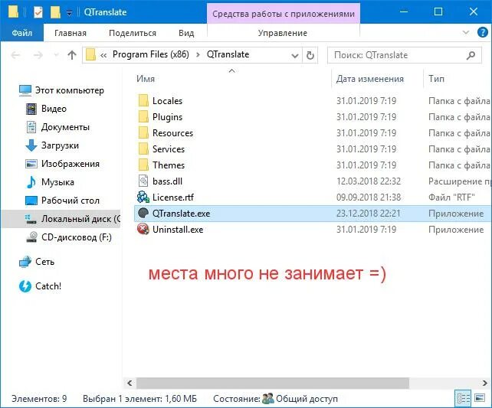Click the horizontal scrollbar right arrow

point(485,383)
